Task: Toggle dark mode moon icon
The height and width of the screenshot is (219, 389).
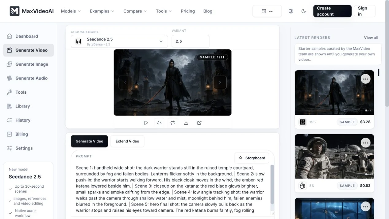Action: (x=304, y=11)
